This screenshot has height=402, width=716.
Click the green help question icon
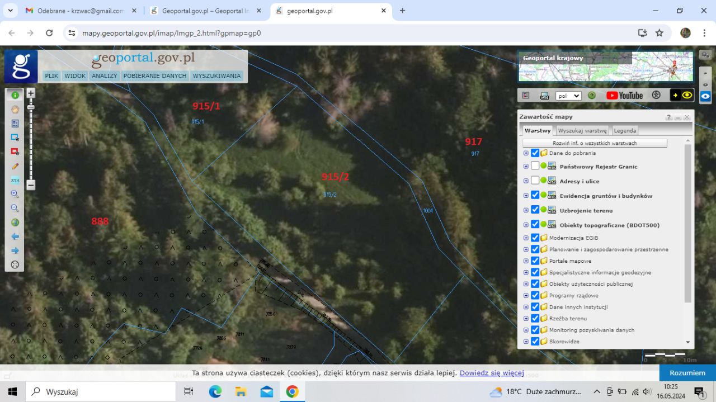[592, 96]
